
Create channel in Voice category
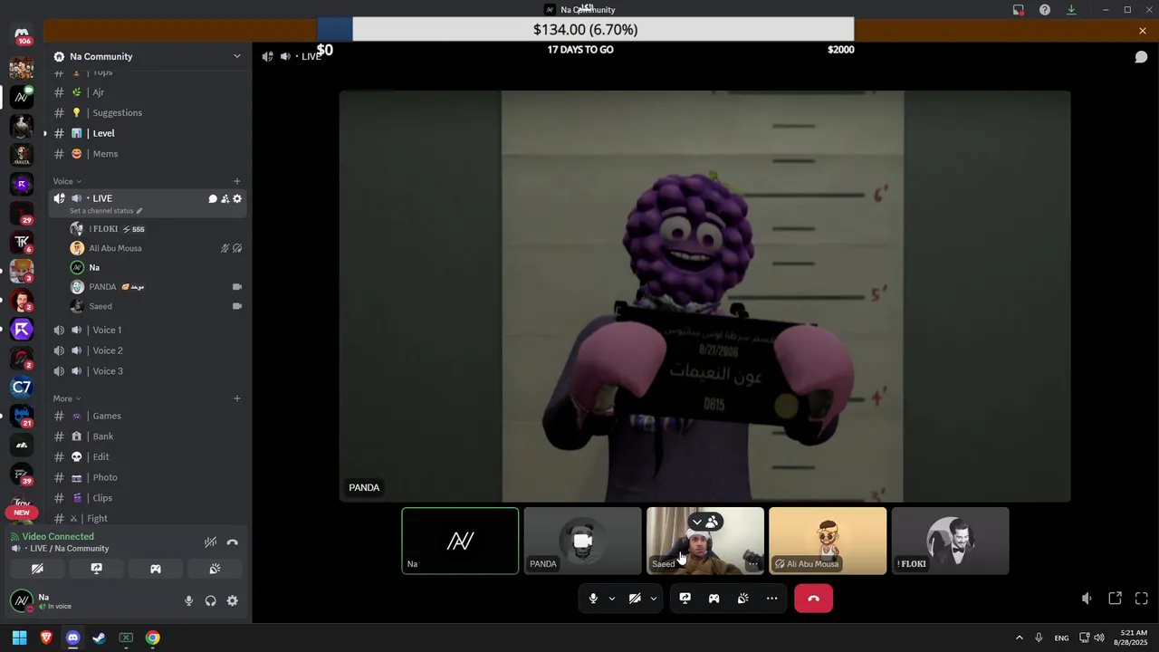[237, 181]
